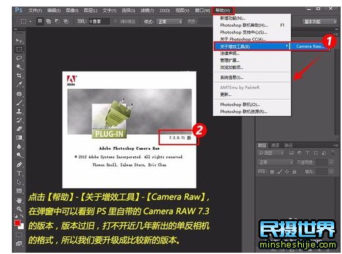Viewport: 342px width, 254px height.
Task: Open the 滤镜(T) menu
Action: coord(147,11)
